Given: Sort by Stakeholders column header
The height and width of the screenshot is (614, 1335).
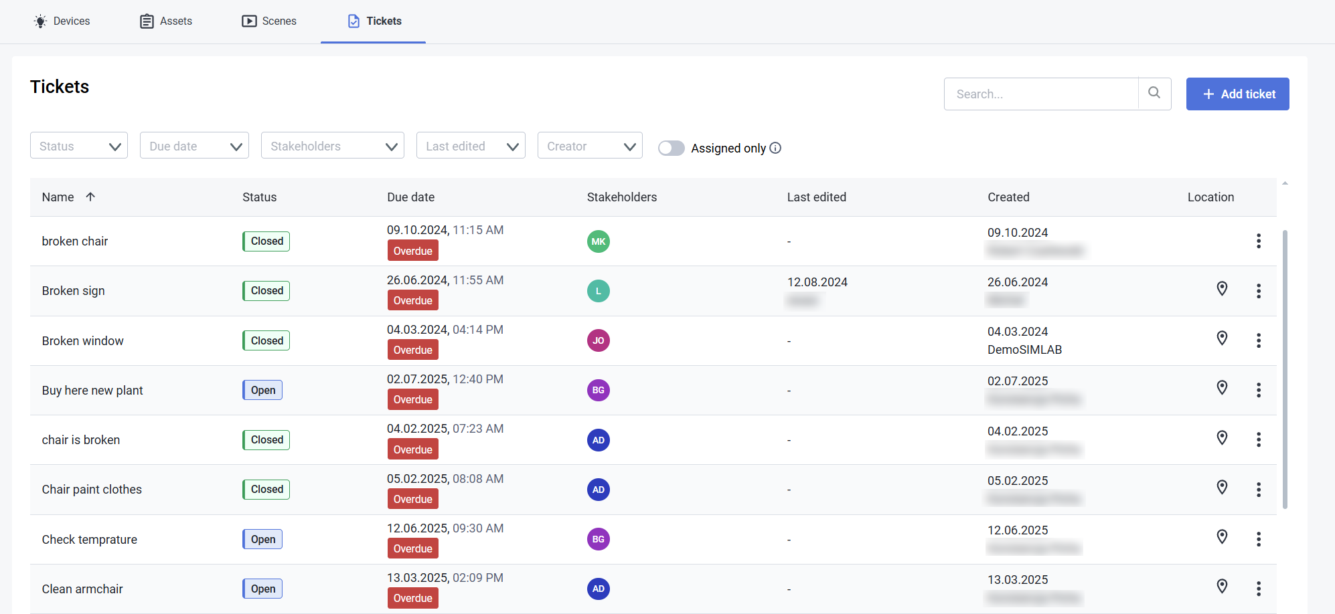Looking at the screenshot, I should (x=622, y=197).
